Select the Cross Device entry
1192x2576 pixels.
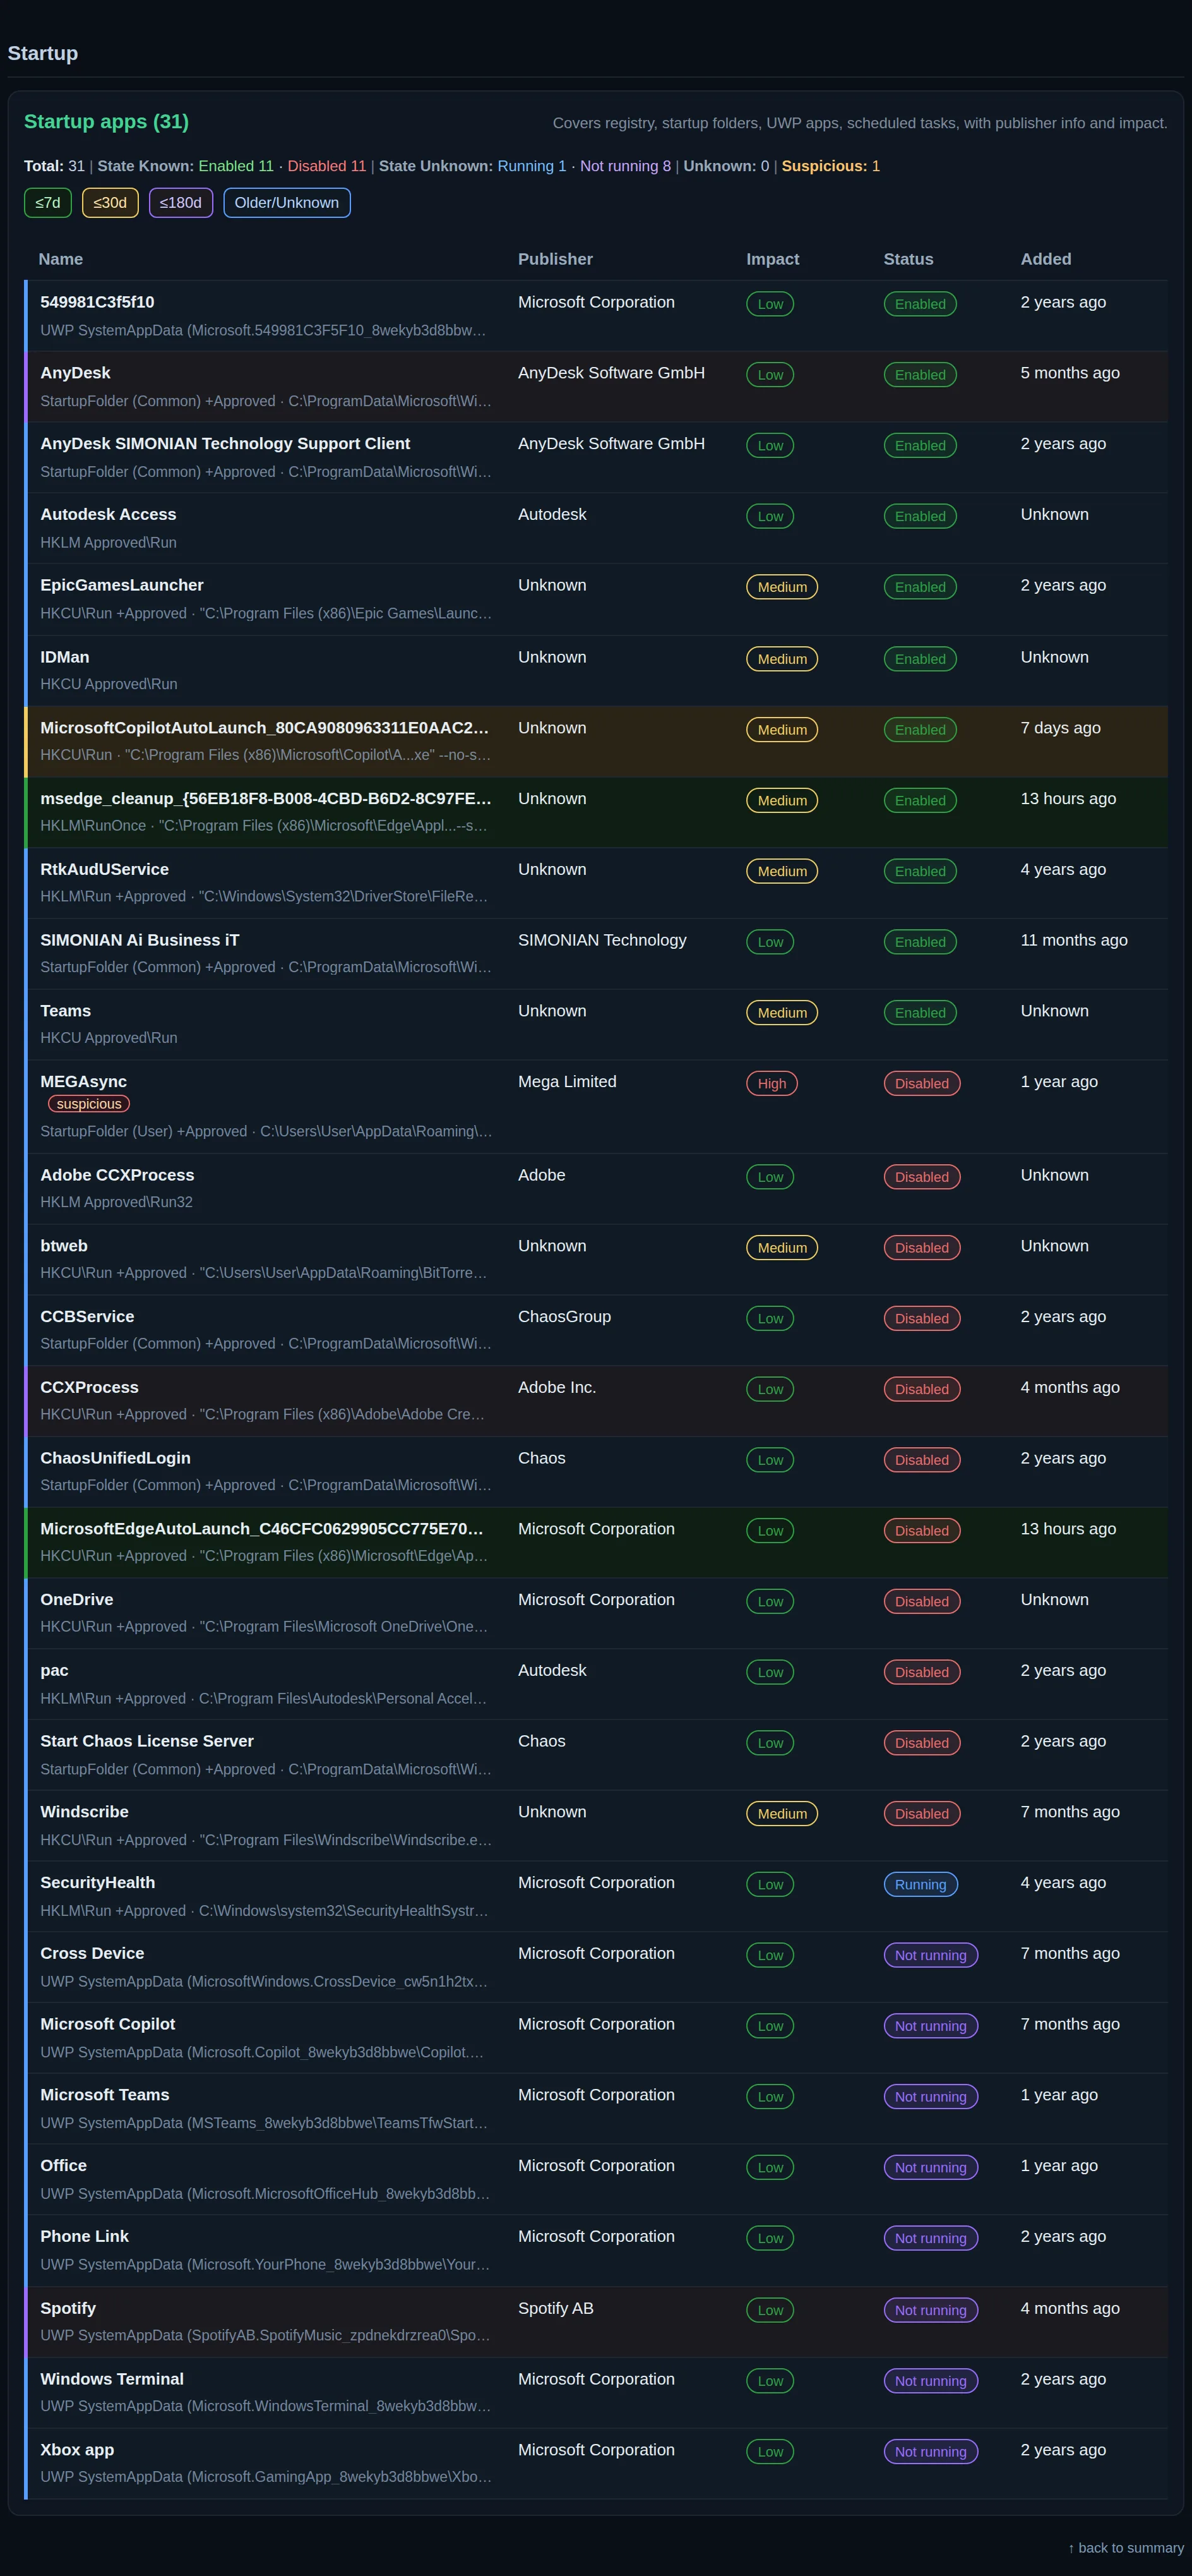[92, 1954]
